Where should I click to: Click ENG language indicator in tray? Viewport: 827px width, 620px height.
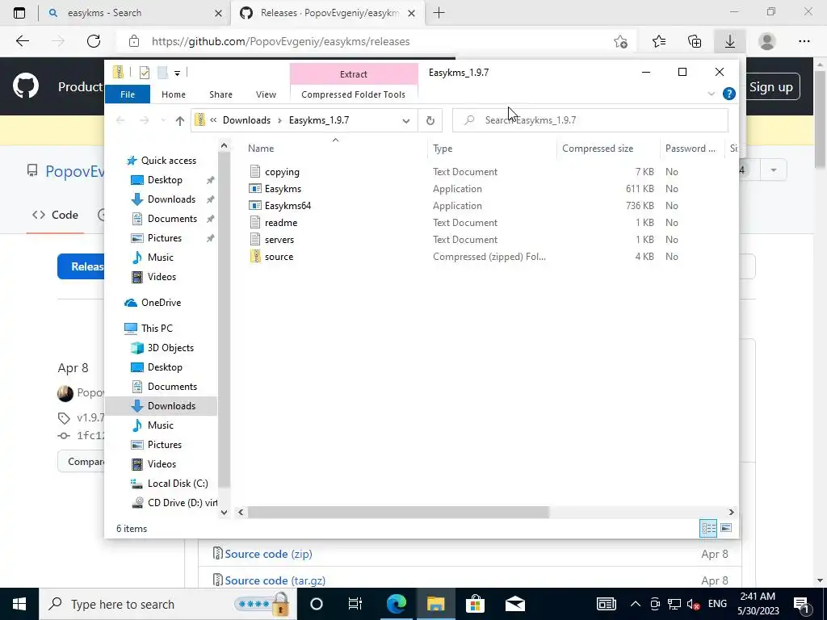click(717, 604)
